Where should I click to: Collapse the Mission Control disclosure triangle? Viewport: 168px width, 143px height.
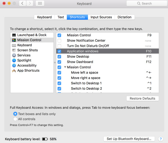point(65,67)
